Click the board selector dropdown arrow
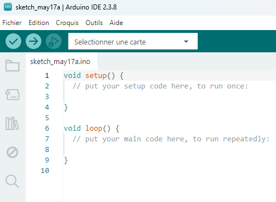 186,42
